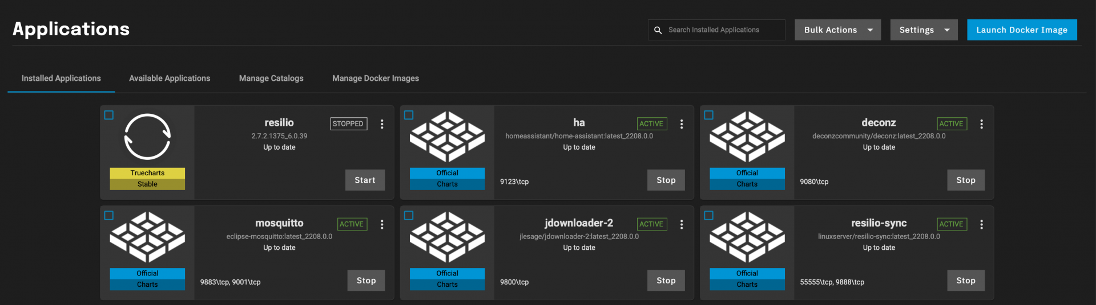Click the ACTIVE badge on mosquitto
The width and height of the screenshot is (1096, 305).
[352, 225]
